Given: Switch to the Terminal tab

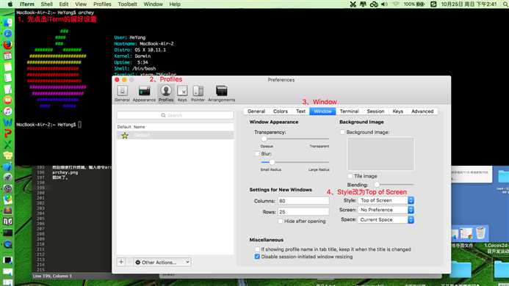Looking at the screenshot, I should pos(350,111).
